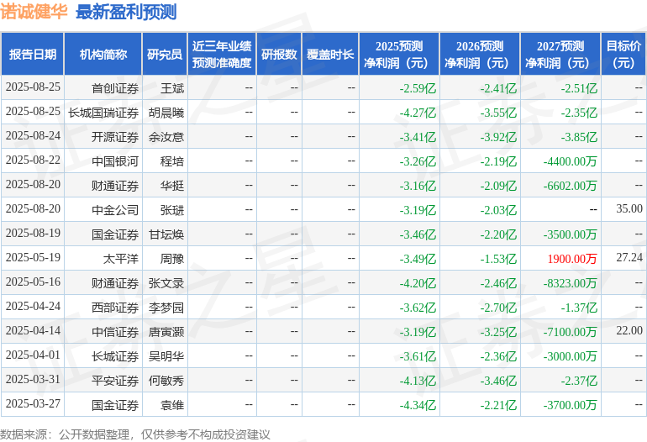This screenshot has width=647, height=442.
Task: Click the 2027 forecast -6602.00万
Action: coord(571,186)
